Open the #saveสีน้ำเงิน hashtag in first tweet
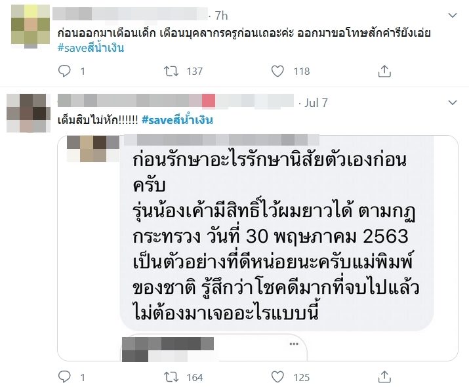Viewport: 469px width, 387px height. (91, 48)
